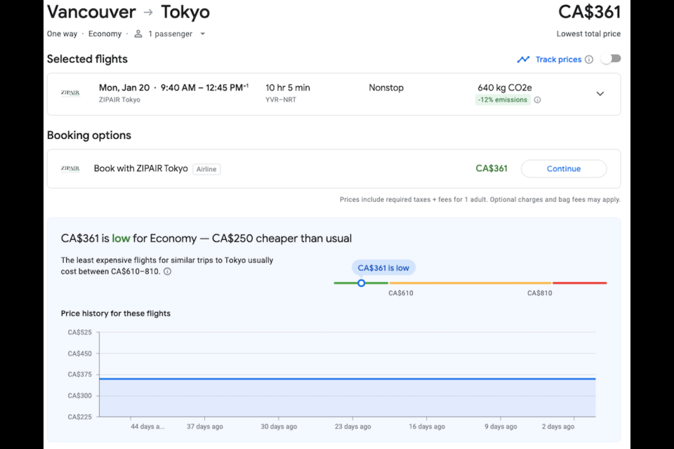
Task: Click the 'CA$525' y-axis label
Action: click(79, 332)
